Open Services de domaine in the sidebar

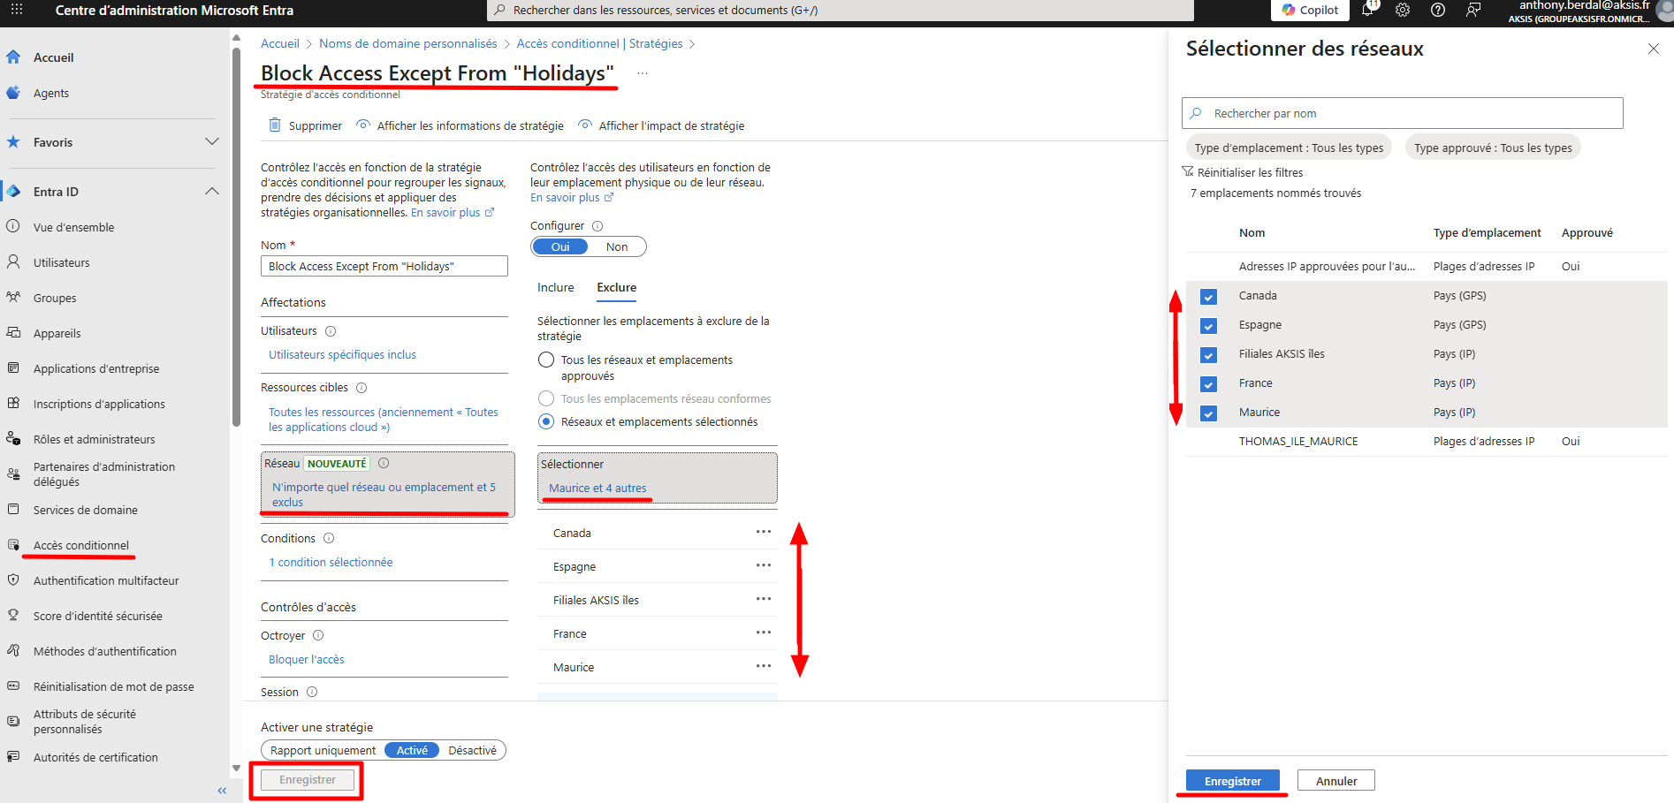85,510
